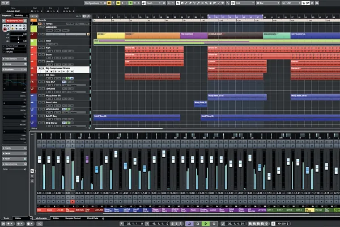
Task: Open the 1/32 quantize preset dropdown
Action: coord(292,3)
